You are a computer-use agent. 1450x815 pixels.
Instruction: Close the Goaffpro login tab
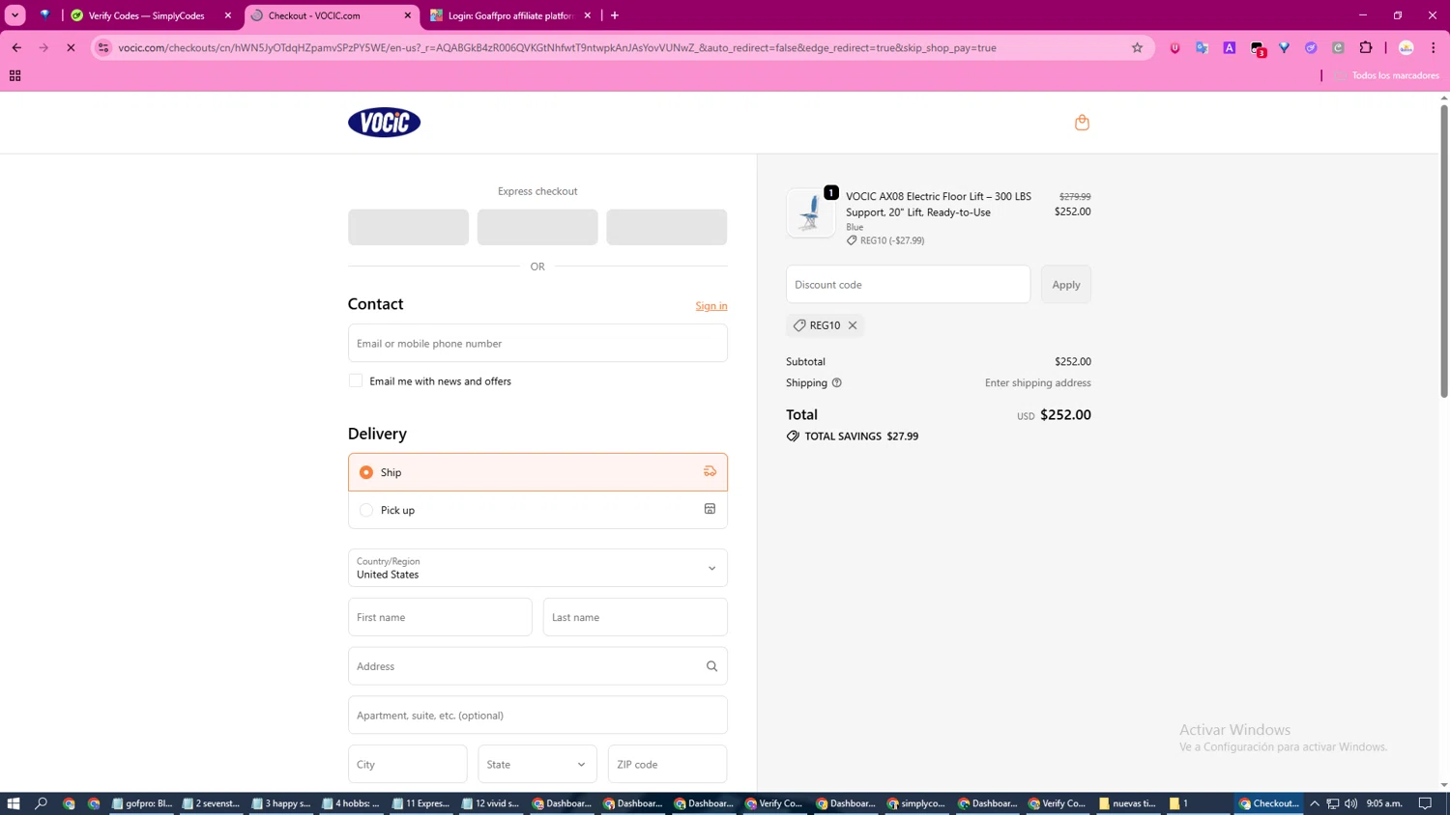click(x=587, y=15)
